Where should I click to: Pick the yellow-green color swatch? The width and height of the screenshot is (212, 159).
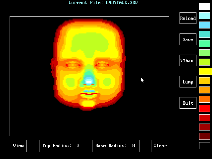point(204,62)
